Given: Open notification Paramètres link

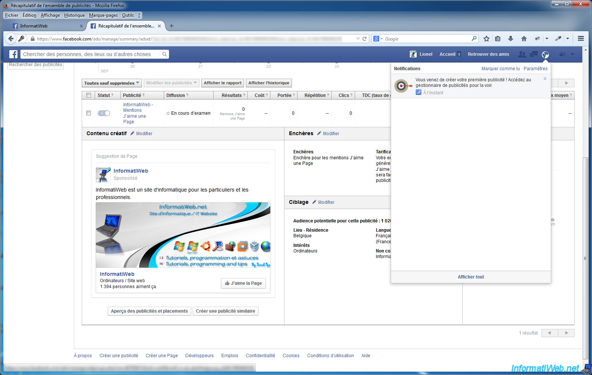Looking at the screenshot, I should tap(536, 69).
